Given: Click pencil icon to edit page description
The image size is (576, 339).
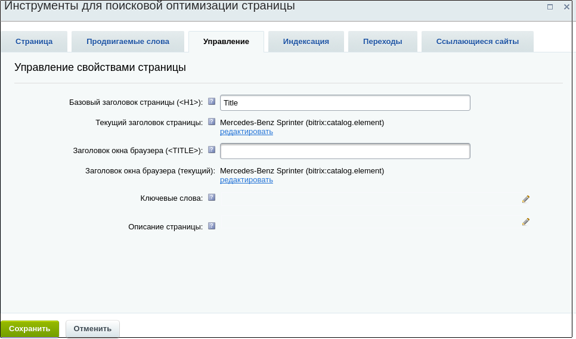Looking at the screenshot, I should pyautogui.click(x=525, y=222).
